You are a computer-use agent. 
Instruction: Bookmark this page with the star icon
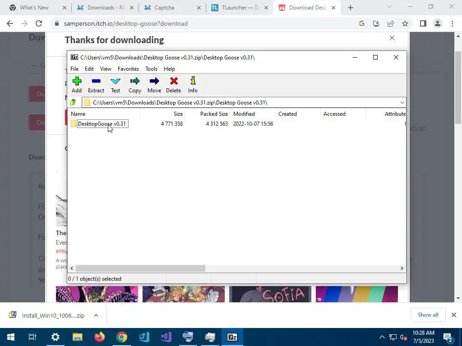[405, 23]
